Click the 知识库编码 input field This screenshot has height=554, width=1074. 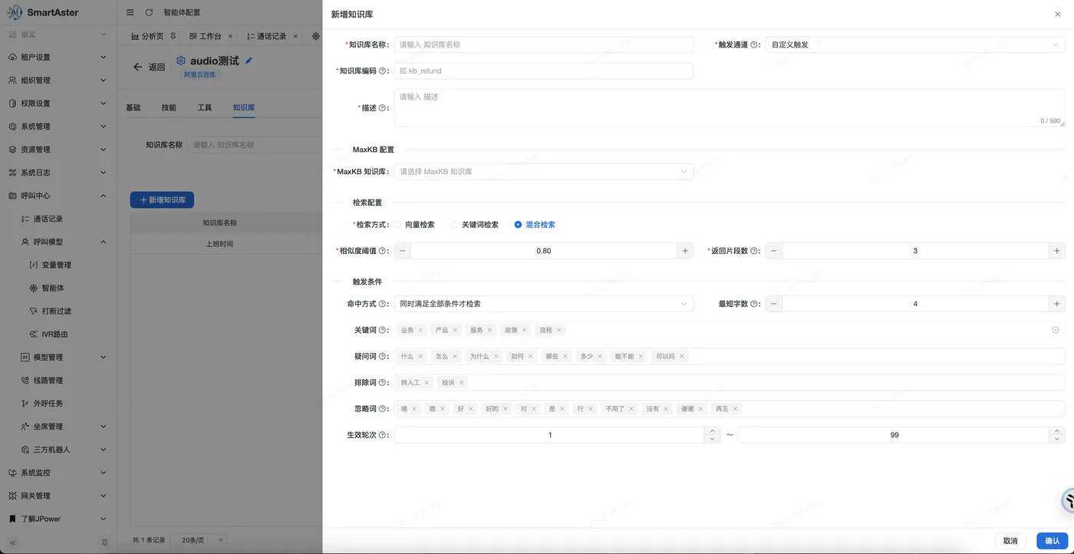point(543,71)
